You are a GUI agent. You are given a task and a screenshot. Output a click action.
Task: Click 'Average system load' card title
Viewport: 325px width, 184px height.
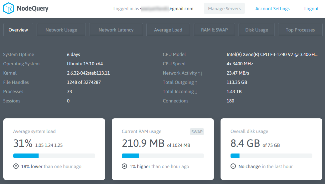34,131
